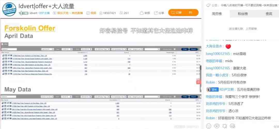Click the Filter button in May Data table
Image resolution: width=279 pixels, height=129 pixels.
click(185, 97)
